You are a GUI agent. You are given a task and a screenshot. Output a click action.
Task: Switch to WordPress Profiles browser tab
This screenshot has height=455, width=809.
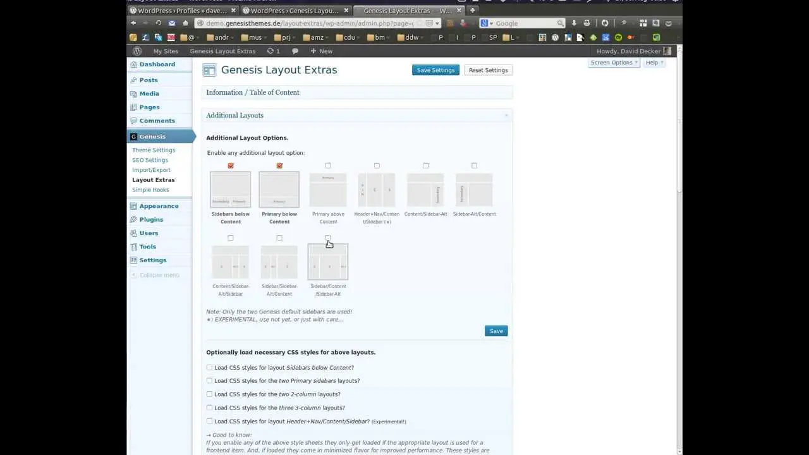coord(182,10)
